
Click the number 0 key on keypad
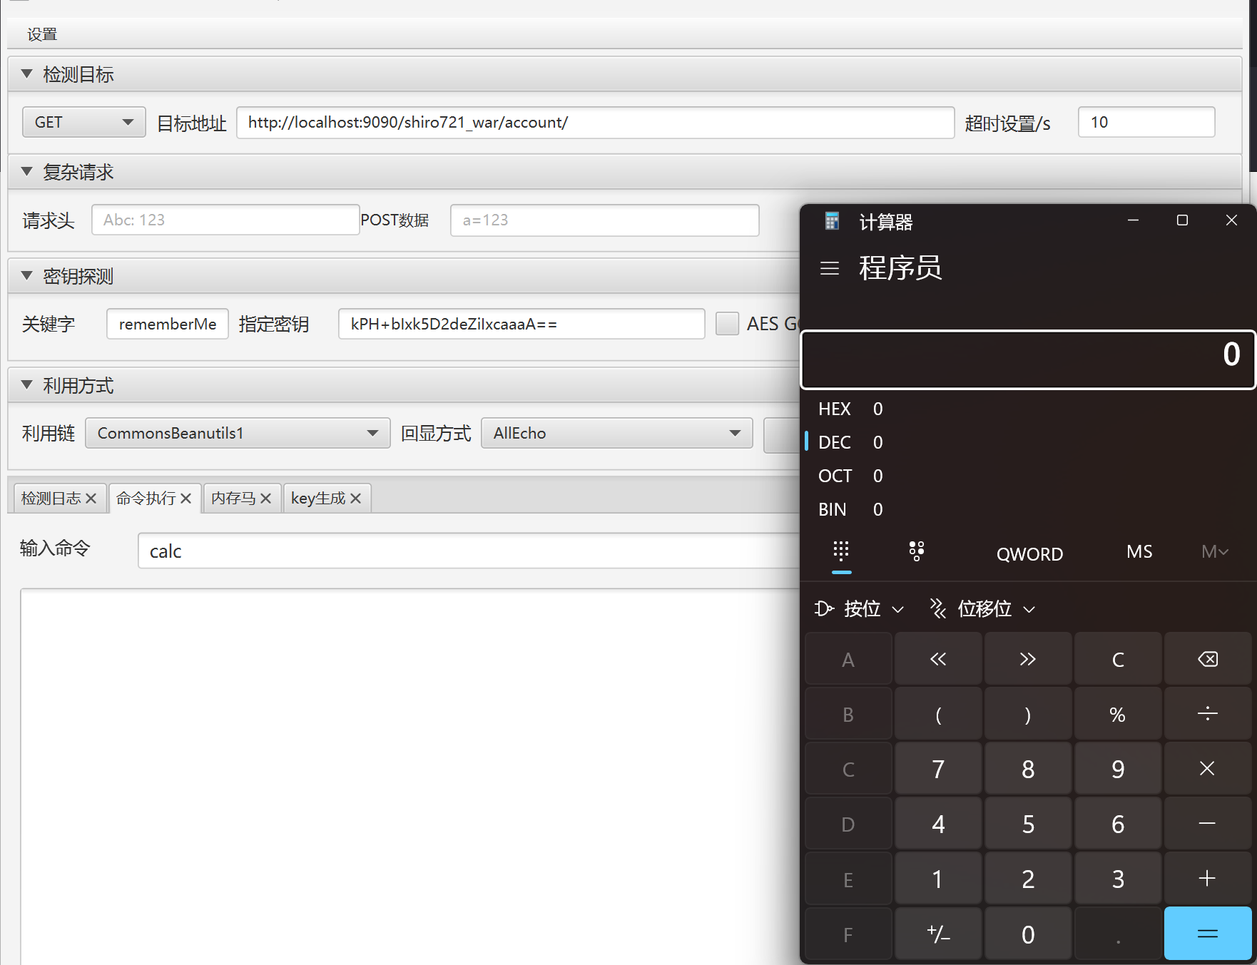point(1028,934)
